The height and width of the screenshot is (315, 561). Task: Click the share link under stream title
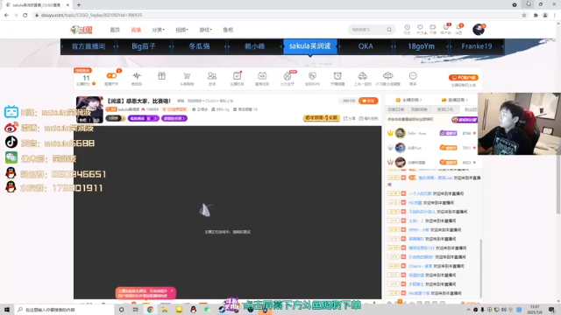tap(350, 118)
